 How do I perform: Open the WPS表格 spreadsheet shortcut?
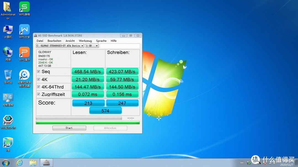click(x=24, y=9)
